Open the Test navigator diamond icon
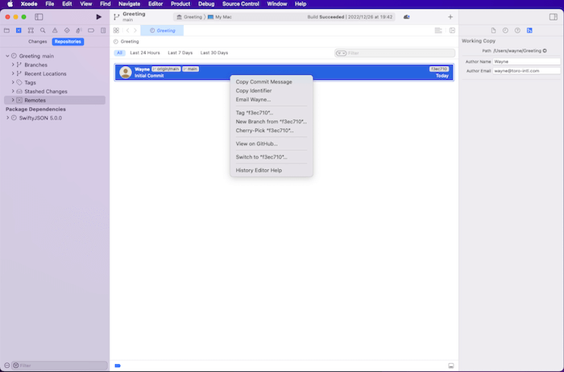The image size is (564, 372). 67,31
